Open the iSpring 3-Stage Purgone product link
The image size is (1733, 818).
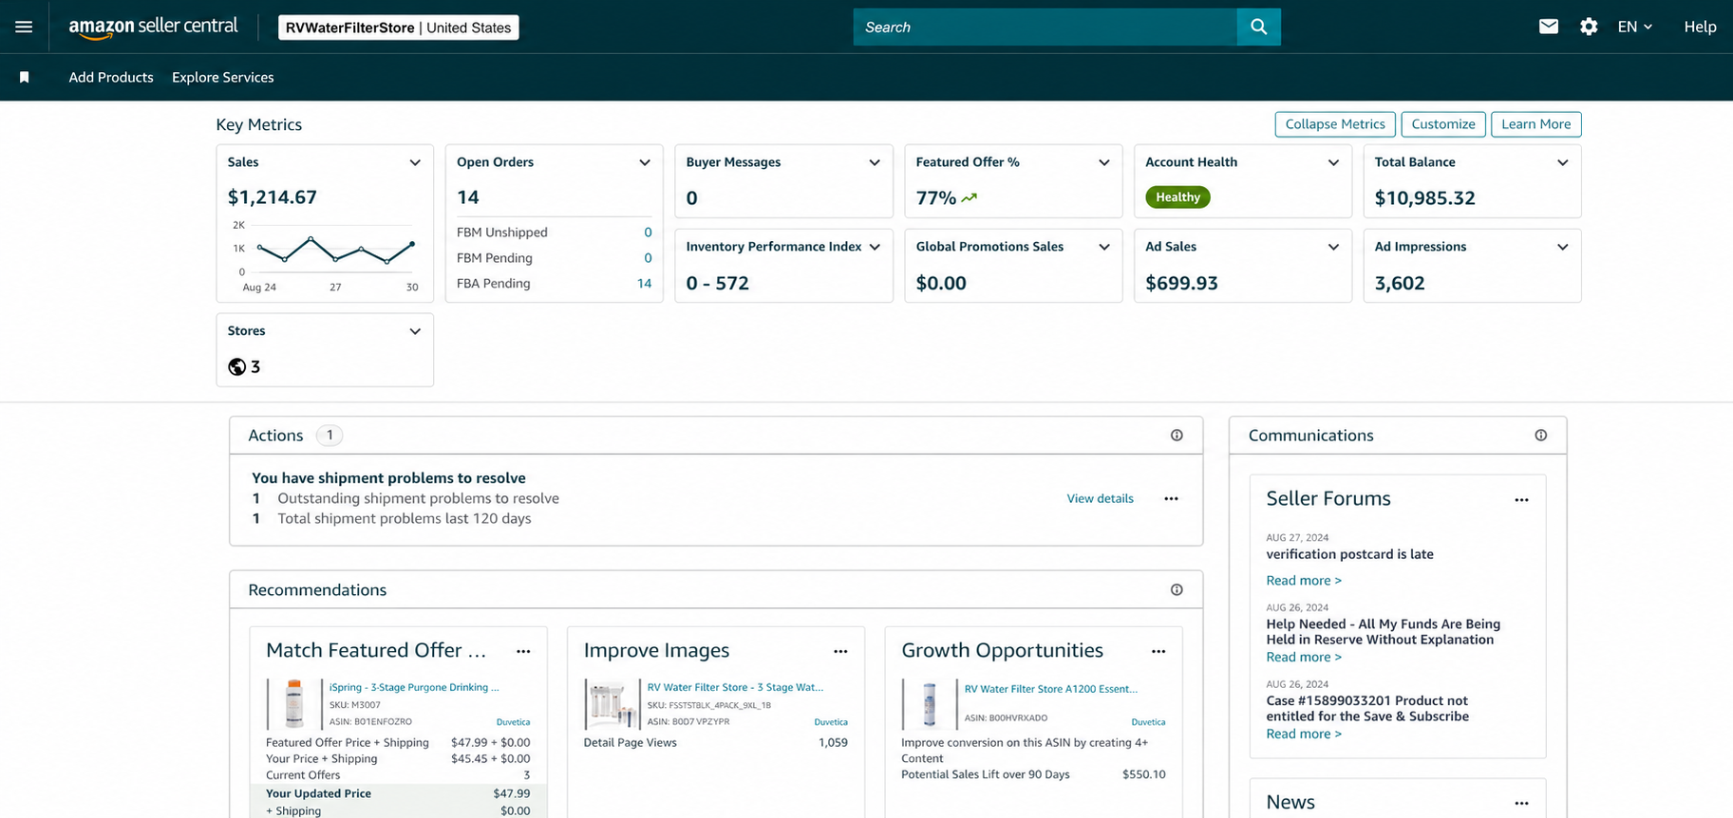[414, 687]
